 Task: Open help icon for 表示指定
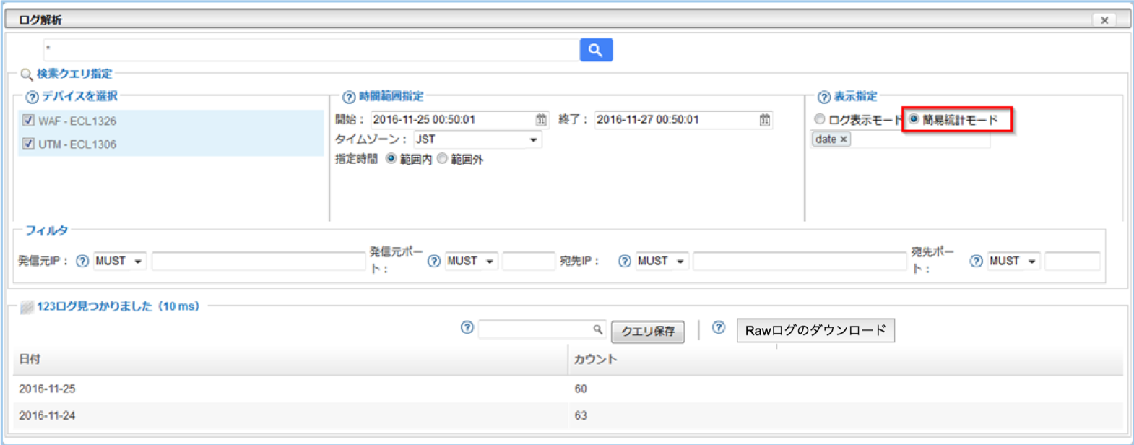(824, 97)
